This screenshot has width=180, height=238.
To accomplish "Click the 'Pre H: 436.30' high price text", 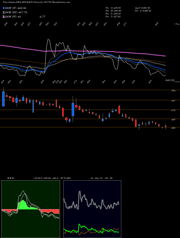I will [113, 11].
